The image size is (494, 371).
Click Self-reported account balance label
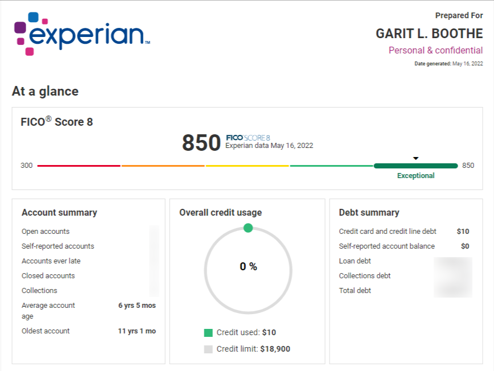pyautogui.click(x=387, y=246)
